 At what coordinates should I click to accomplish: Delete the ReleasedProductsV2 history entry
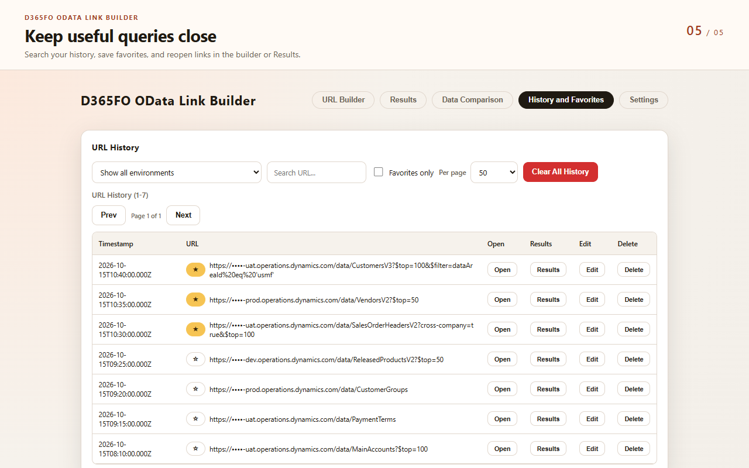tap(634, 359)
